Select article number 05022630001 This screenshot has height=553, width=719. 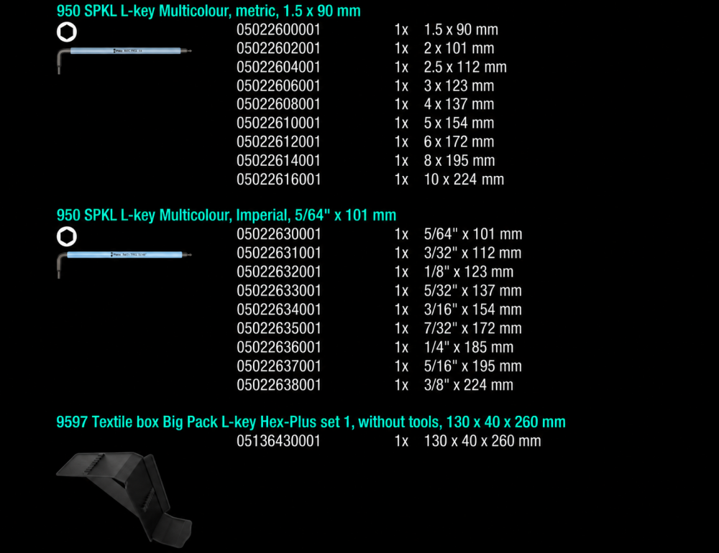(x=278, y=234)
